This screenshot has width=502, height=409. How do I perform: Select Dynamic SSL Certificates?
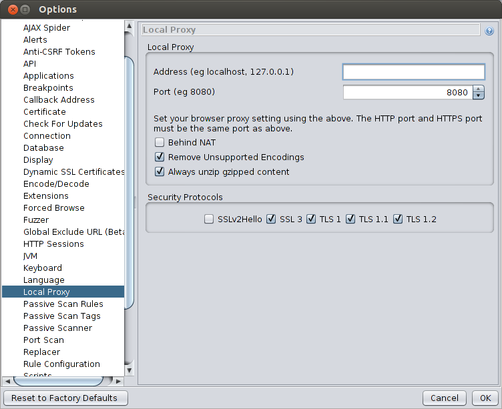[x=73, y=172]
